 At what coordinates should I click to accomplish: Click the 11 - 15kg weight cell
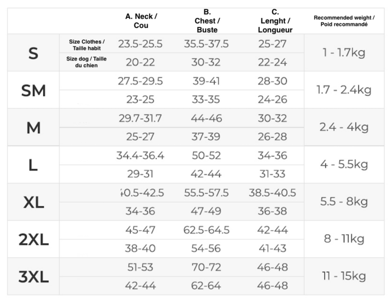coord(344,276)
